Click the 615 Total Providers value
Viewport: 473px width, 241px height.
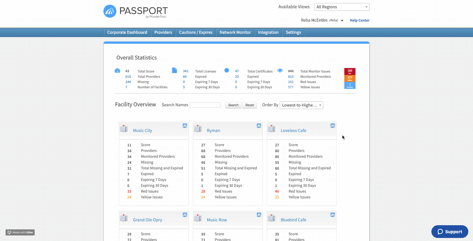[128, 77]
